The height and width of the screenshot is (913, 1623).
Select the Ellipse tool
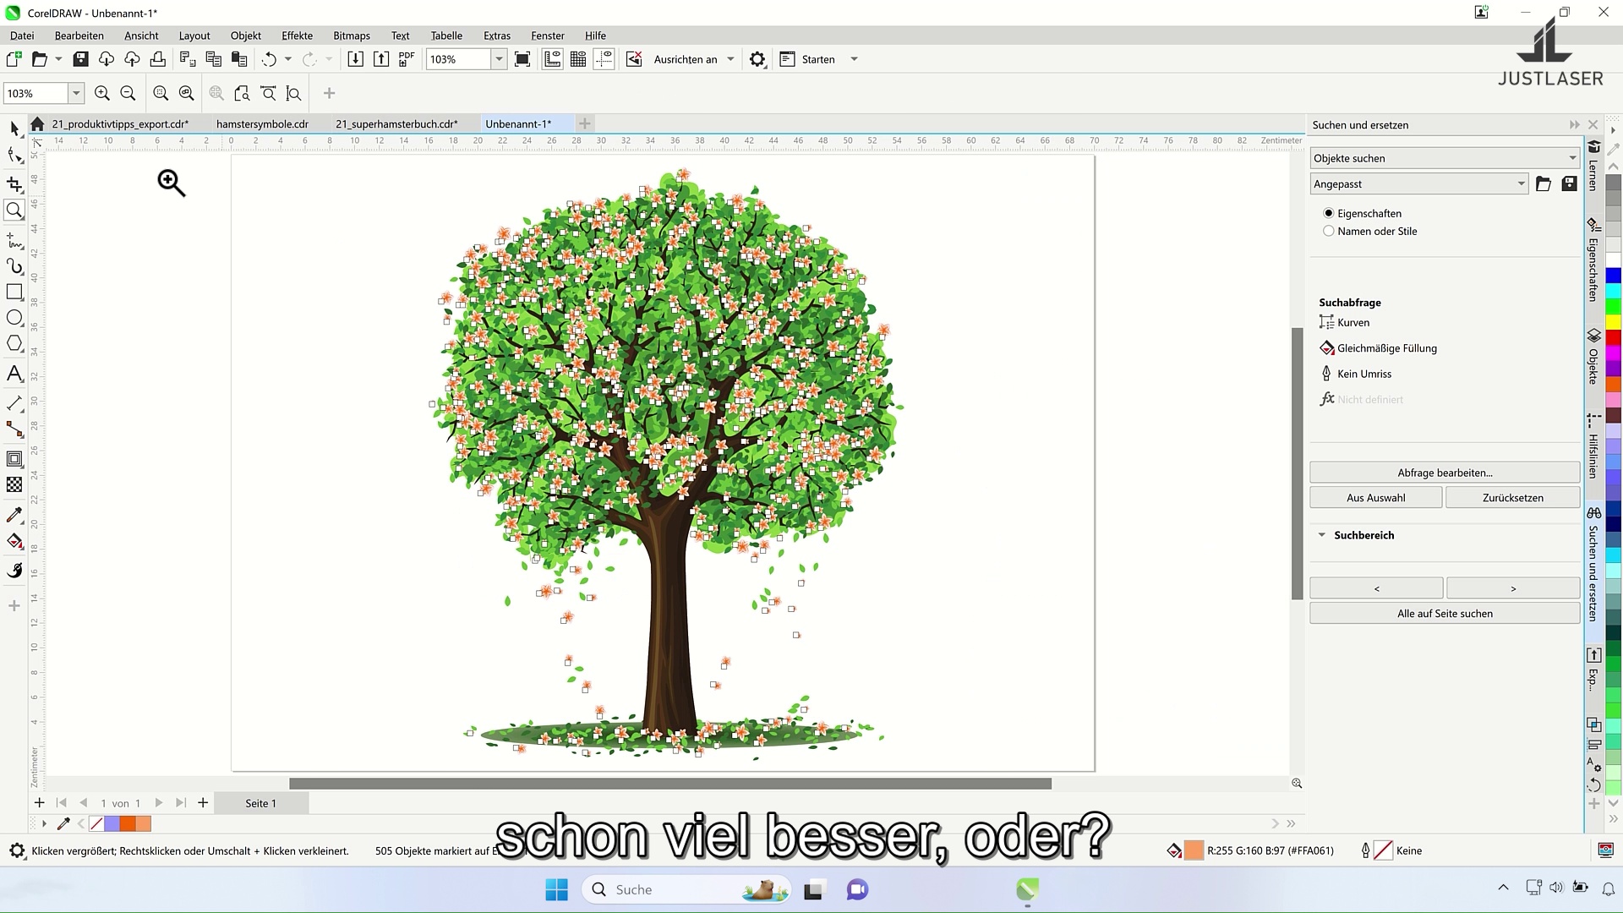point(14,318)
